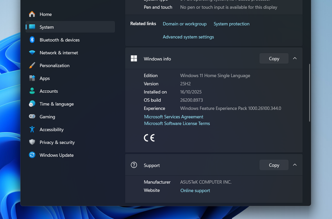
Task: Open Personalization settings
Action: click(70, 66)
